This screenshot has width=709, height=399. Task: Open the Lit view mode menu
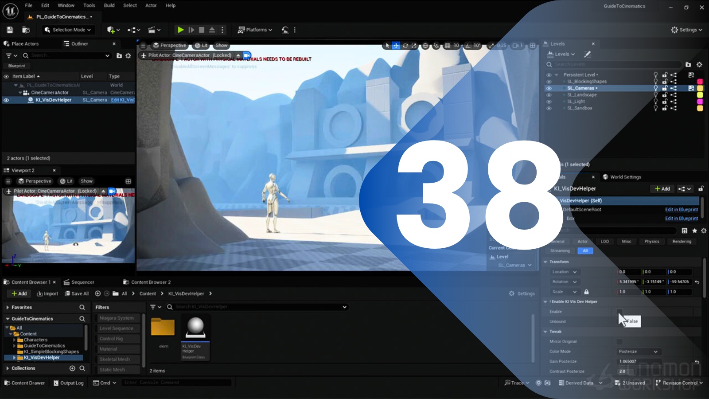click(x=201, y=45)
